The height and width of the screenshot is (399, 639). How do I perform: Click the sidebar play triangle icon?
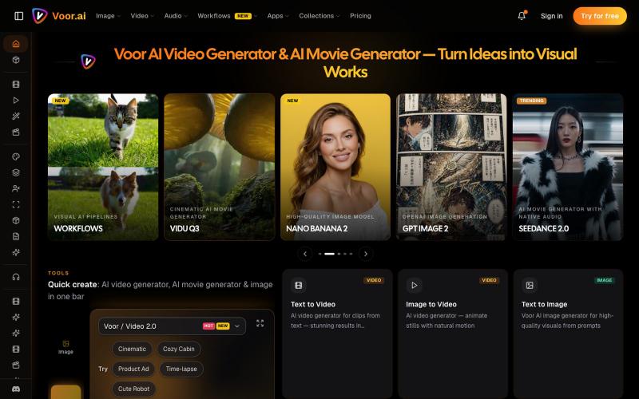(x=16, y=101)
